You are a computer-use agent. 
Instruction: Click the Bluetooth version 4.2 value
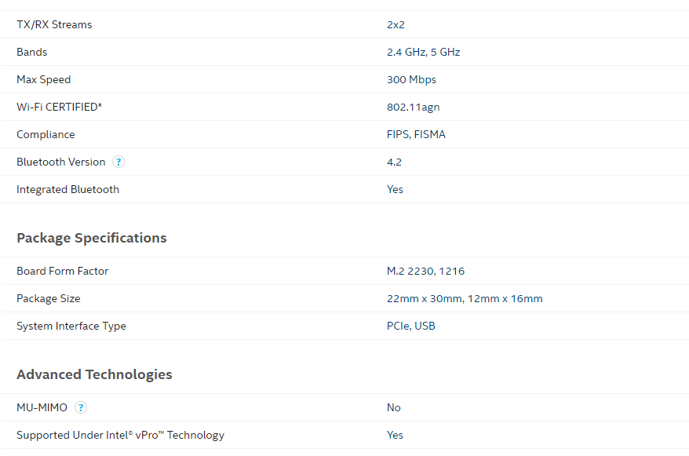(x=394, y=162)
